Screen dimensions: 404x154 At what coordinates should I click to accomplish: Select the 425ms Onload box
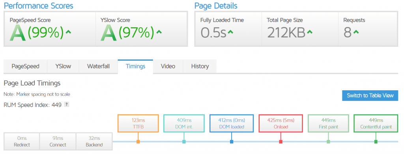pyautogui.click(x=281, y=123)
